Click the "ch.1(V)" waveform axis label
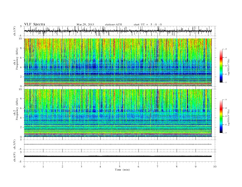Screen dimensions: 242x187 point(15,31)
